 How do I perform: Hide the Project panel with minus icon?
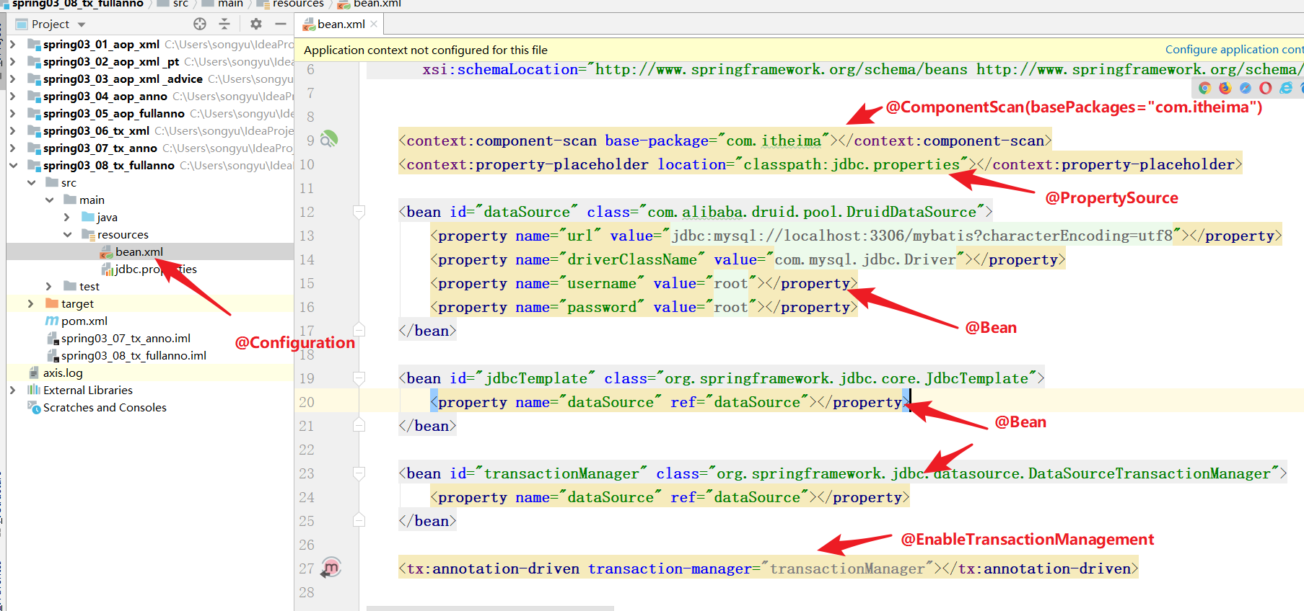click(281, 24)
